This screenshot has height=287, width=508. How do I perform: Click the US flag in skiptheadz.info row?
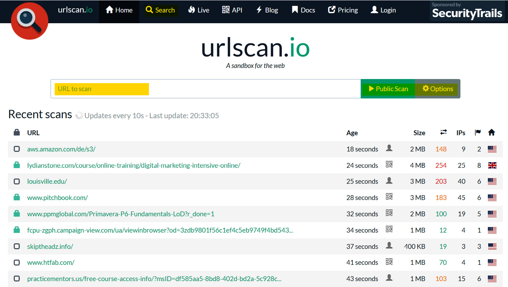pyautogui.click(x=492, y=246)
